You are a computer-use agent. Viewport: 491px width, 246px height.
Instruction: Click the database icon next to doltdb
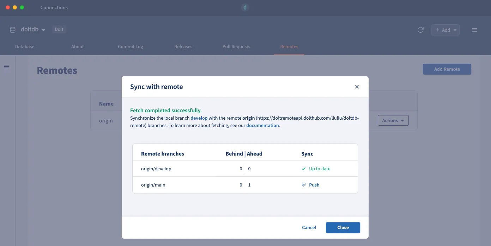pos(13,30)
